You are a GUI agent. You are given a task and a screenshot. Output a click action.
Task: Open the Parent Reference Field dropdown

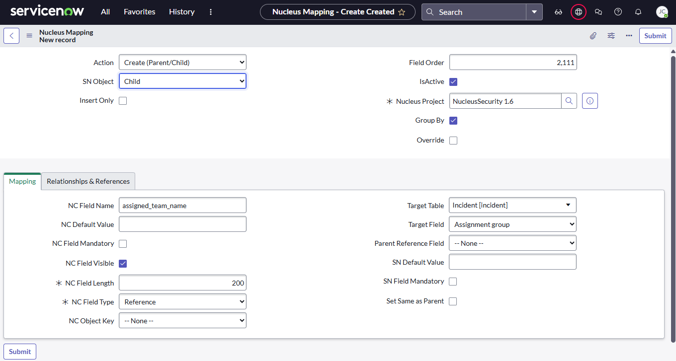[x=512, y=243]
